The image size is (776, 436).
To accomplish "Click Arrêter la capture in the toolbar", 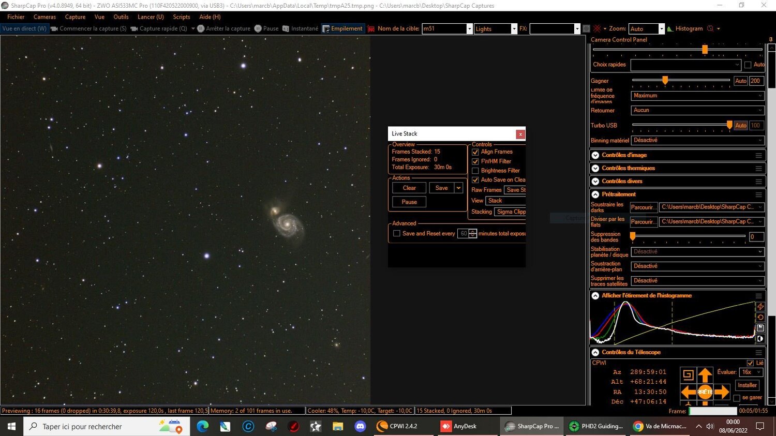I will pyautogui.click(x=223, y=28).
